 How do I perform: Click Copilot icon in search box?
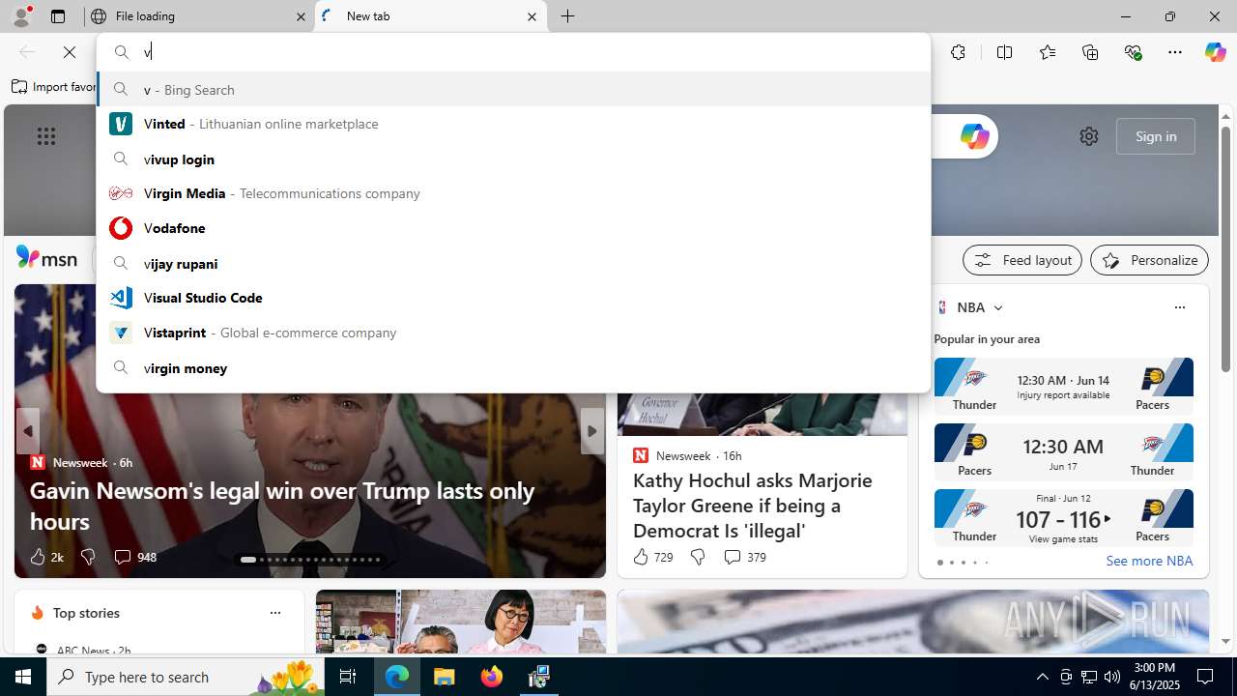tap(974, 136)
